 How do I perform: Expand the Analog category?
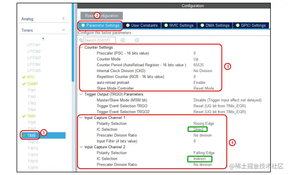coord(64,19)
